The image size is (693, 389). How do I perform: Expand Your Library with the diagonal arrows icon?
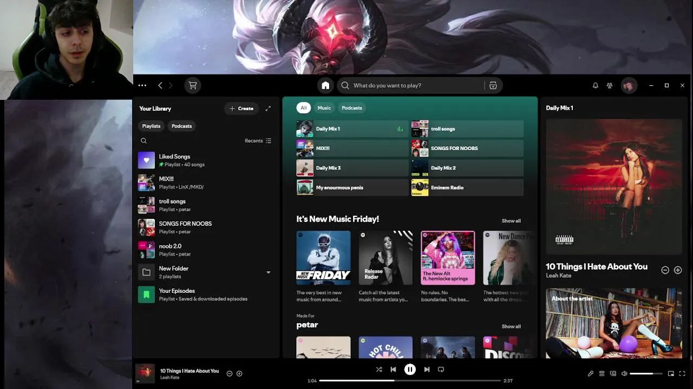tap(268, 109)
